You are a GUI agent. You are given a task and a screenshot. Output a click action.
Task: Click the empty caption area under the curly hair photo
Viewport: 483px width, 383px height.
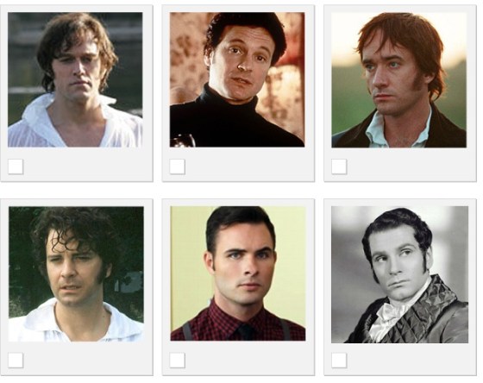pyautogui.click(x=86, y=360)
